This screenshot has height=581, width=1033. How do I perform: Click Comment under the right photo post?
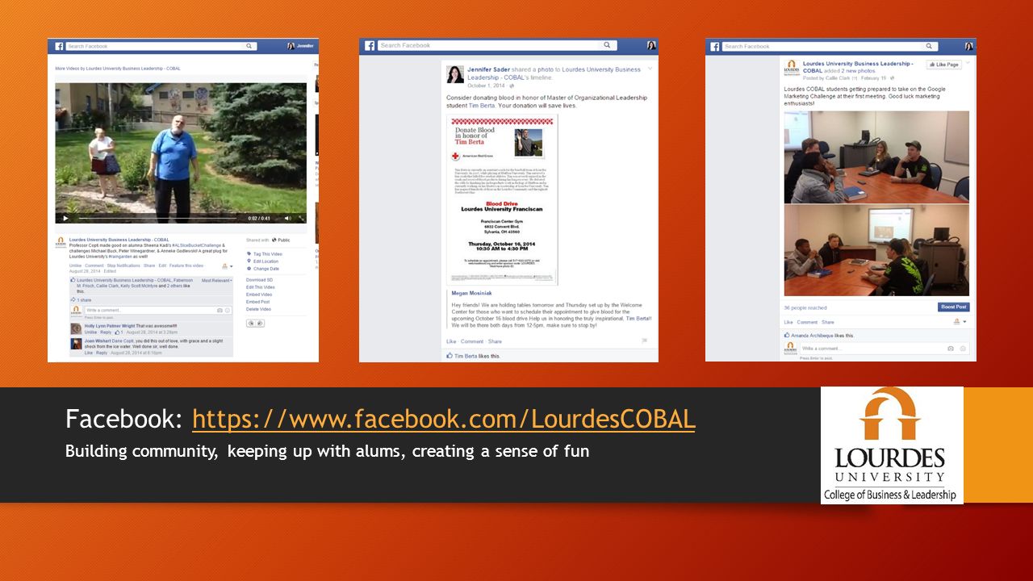[807, 322]
